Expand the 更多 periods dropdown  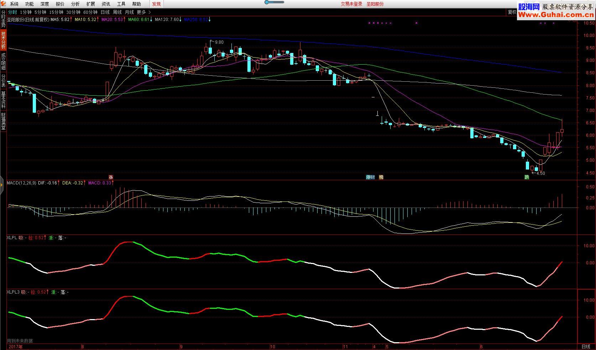143,12
